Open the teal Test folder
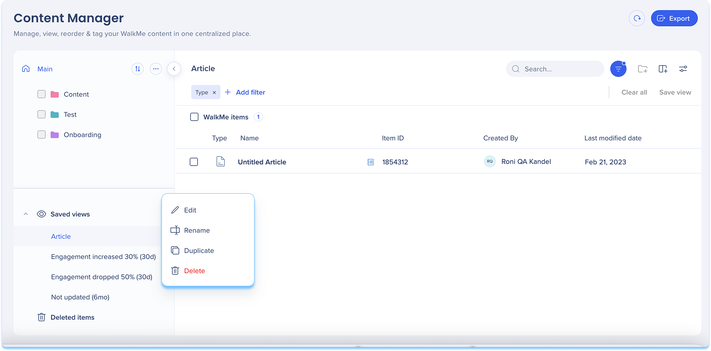 (x=64, y=114)
